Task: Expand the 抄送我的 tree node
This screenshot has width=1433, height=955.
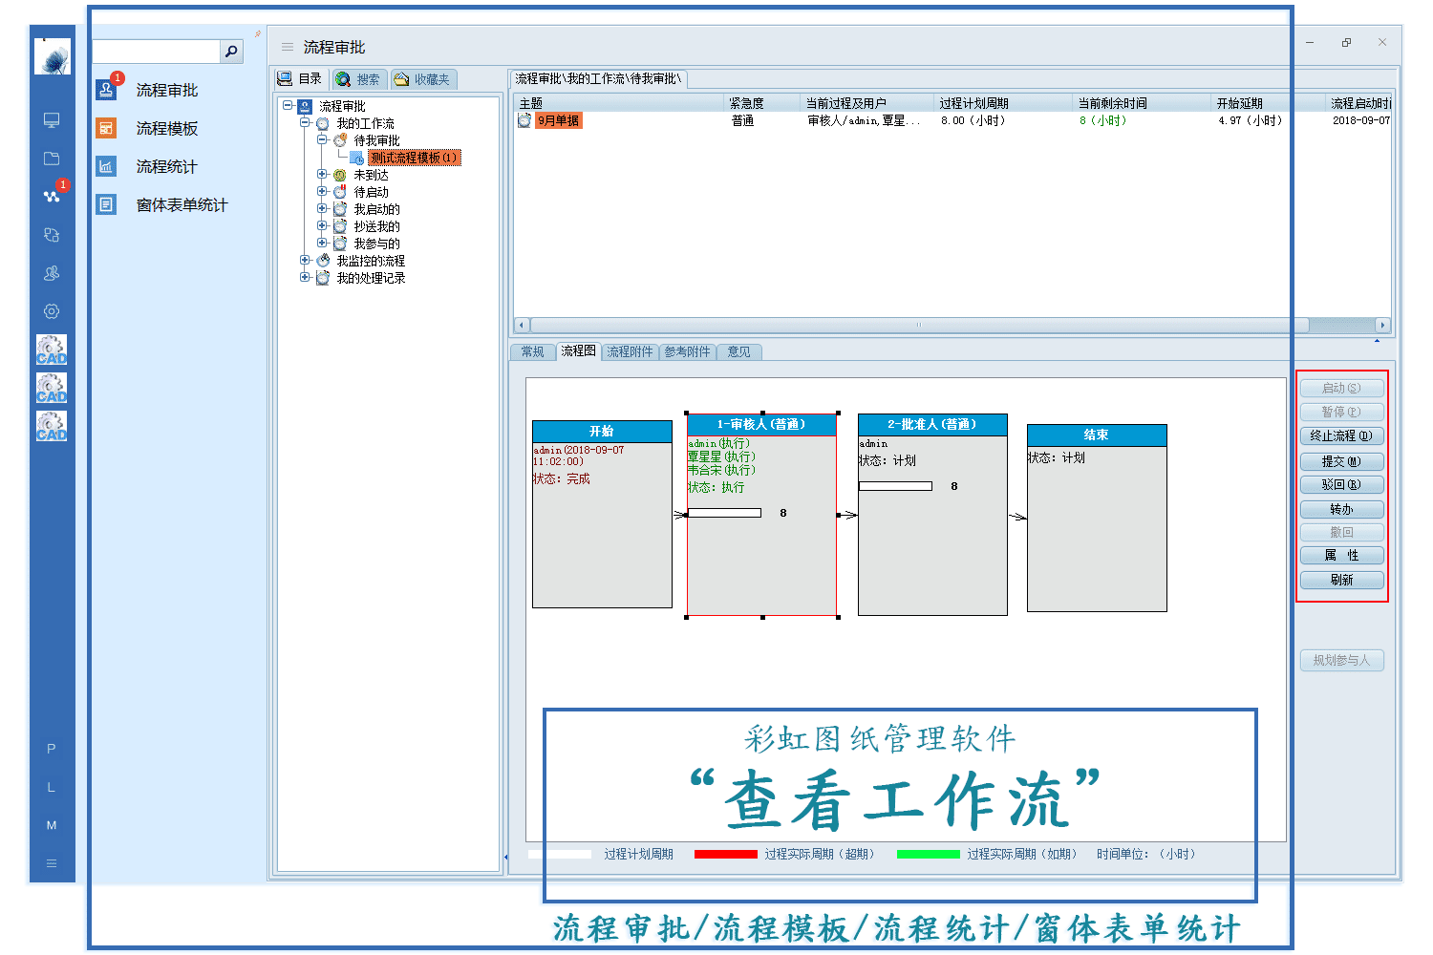Action: coord(322,226)
